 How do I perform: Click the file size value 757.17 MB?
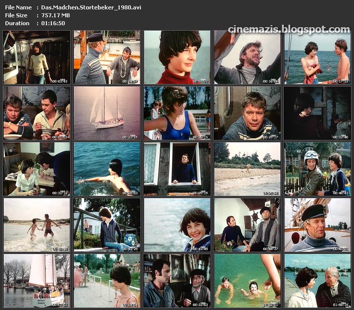55,15
